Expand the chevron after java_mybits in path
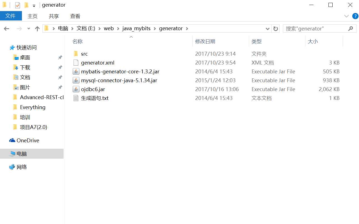Viewport: 359px width, 224px height. pyautogui.click(x=155, y=29)
